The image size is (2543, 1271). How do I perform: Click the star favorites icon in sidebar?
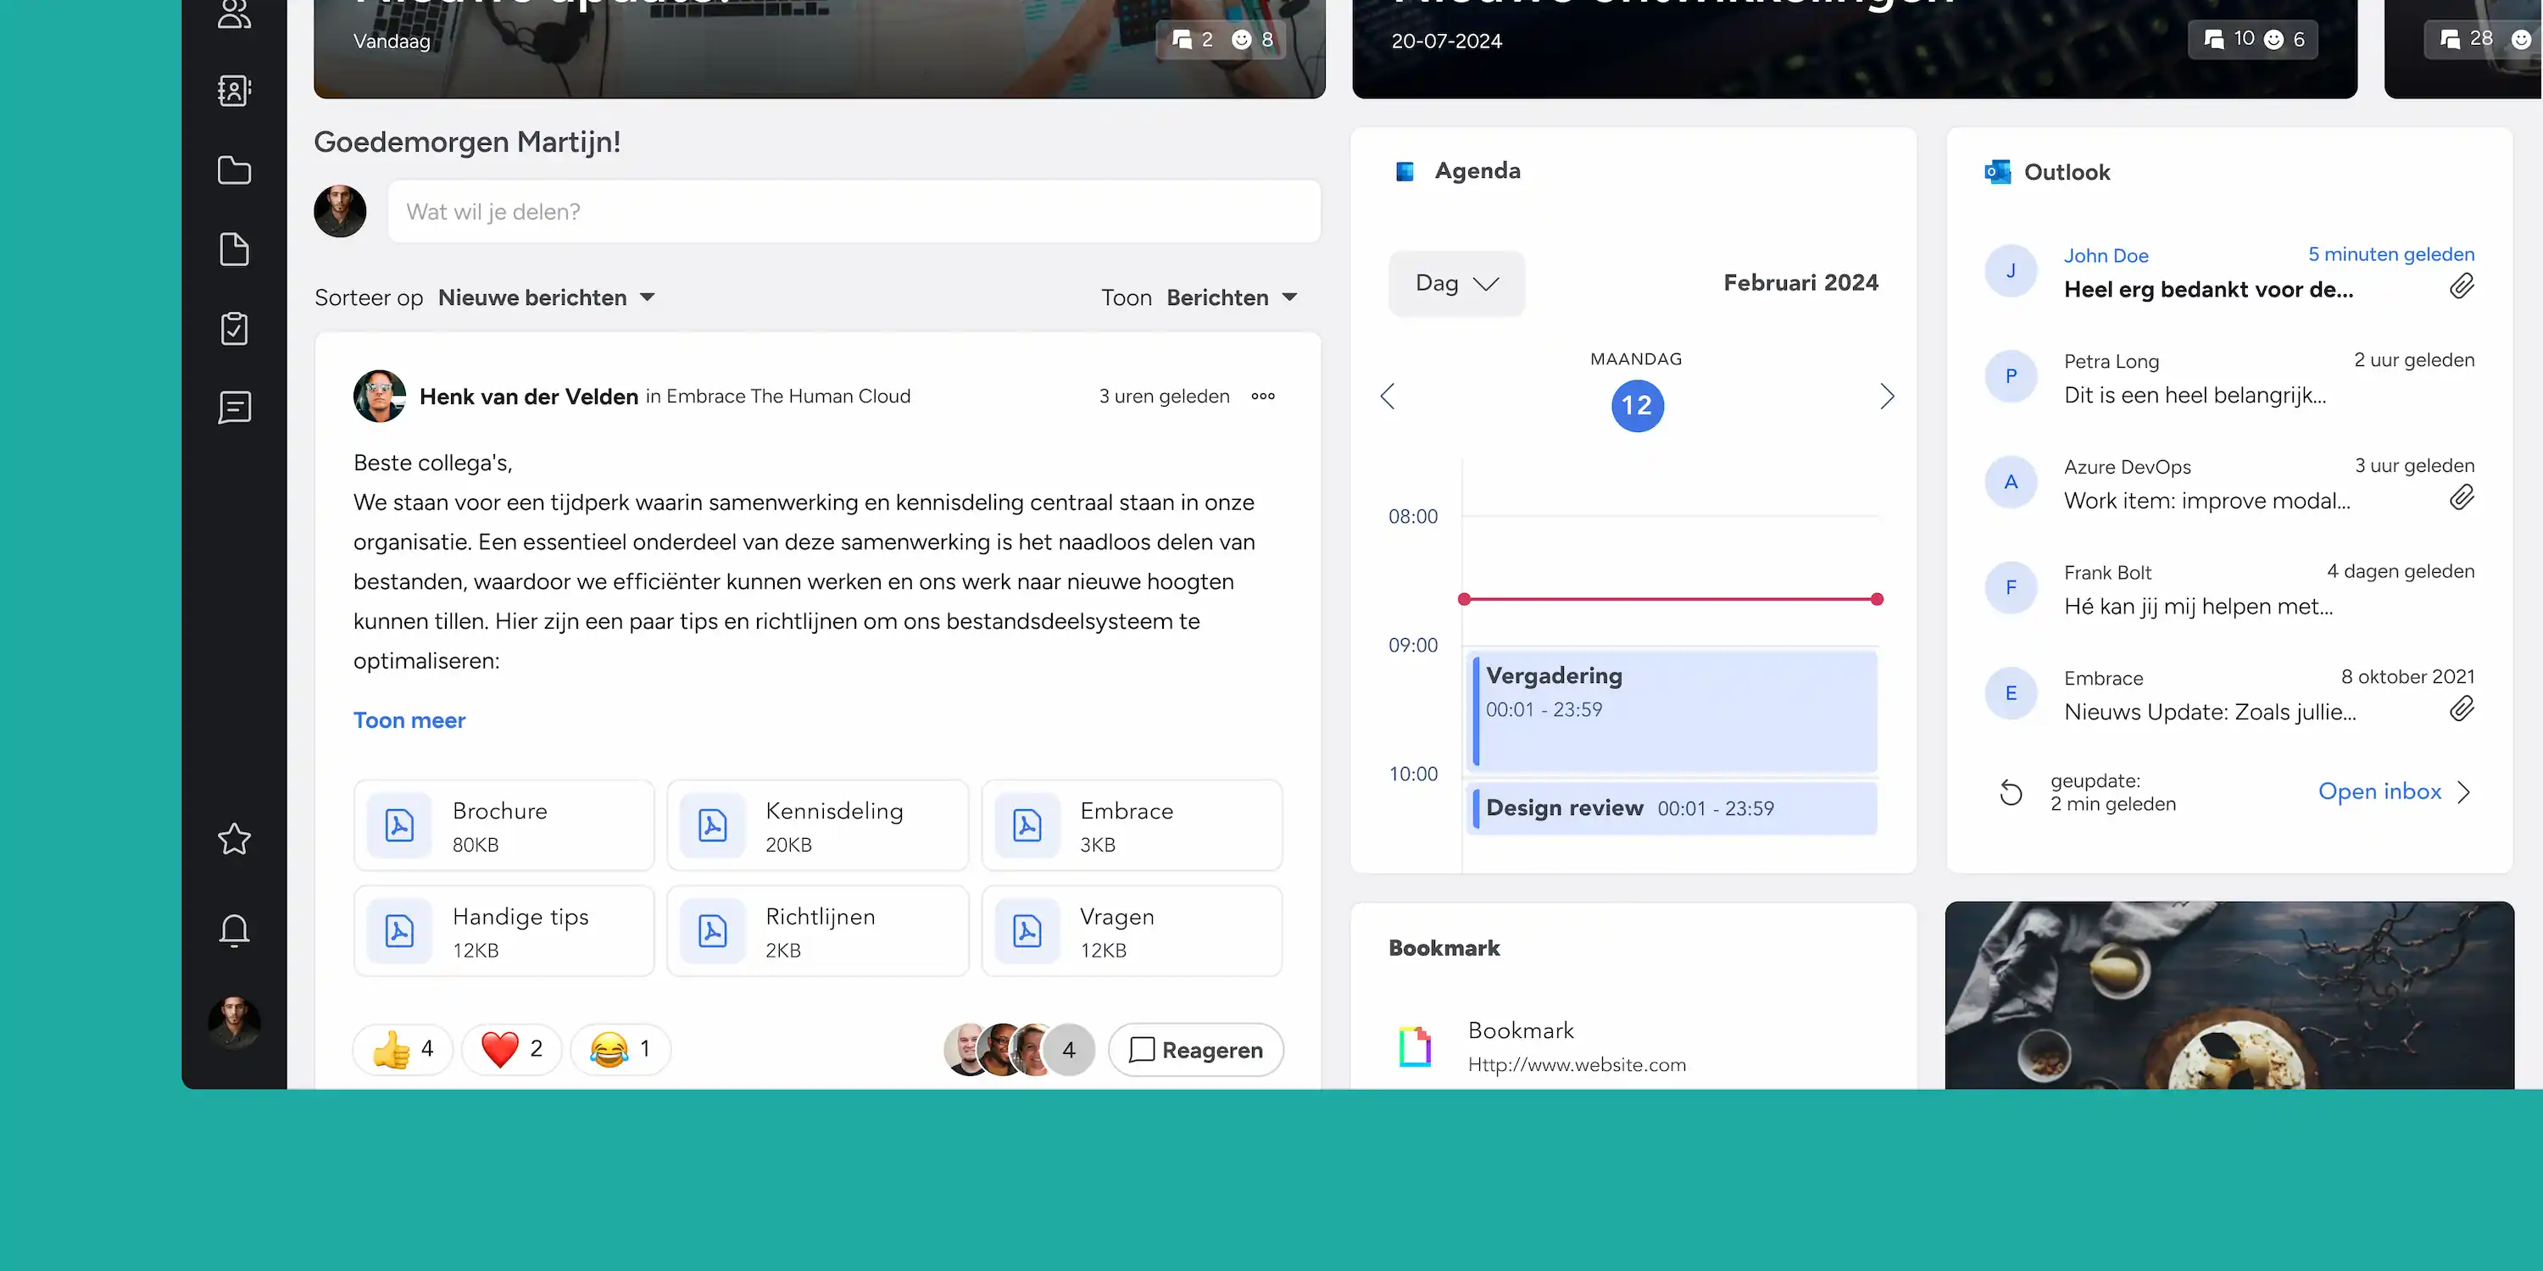(x=234, y=839)
